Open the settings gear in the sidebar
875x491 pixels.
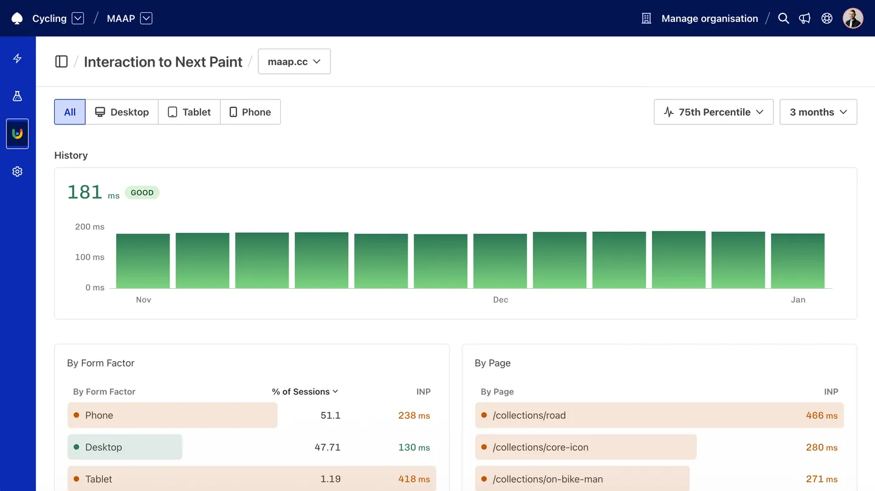tap(17, 171)
